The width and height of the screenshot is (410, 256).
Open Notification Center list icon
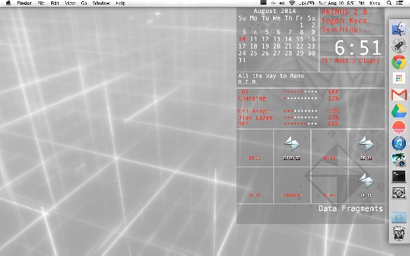399,3
